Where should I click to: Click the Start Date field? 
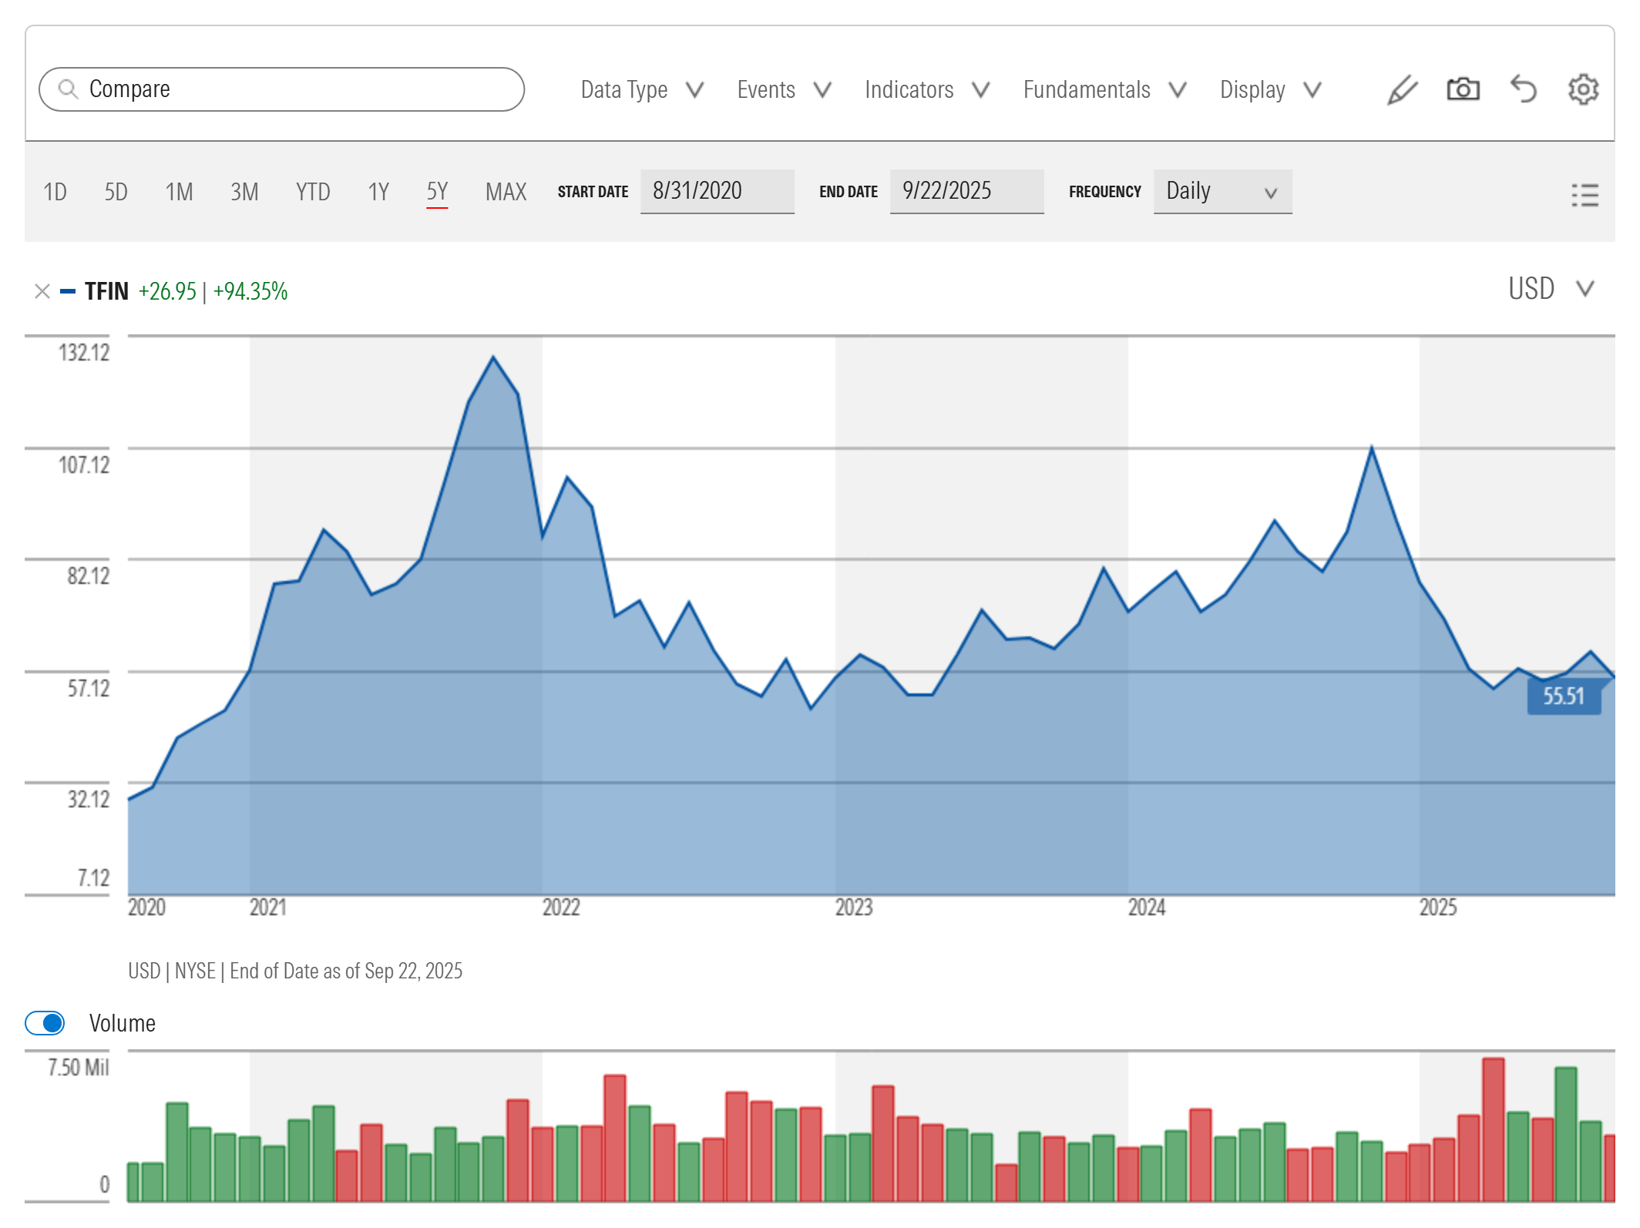(x=717, y=191)
